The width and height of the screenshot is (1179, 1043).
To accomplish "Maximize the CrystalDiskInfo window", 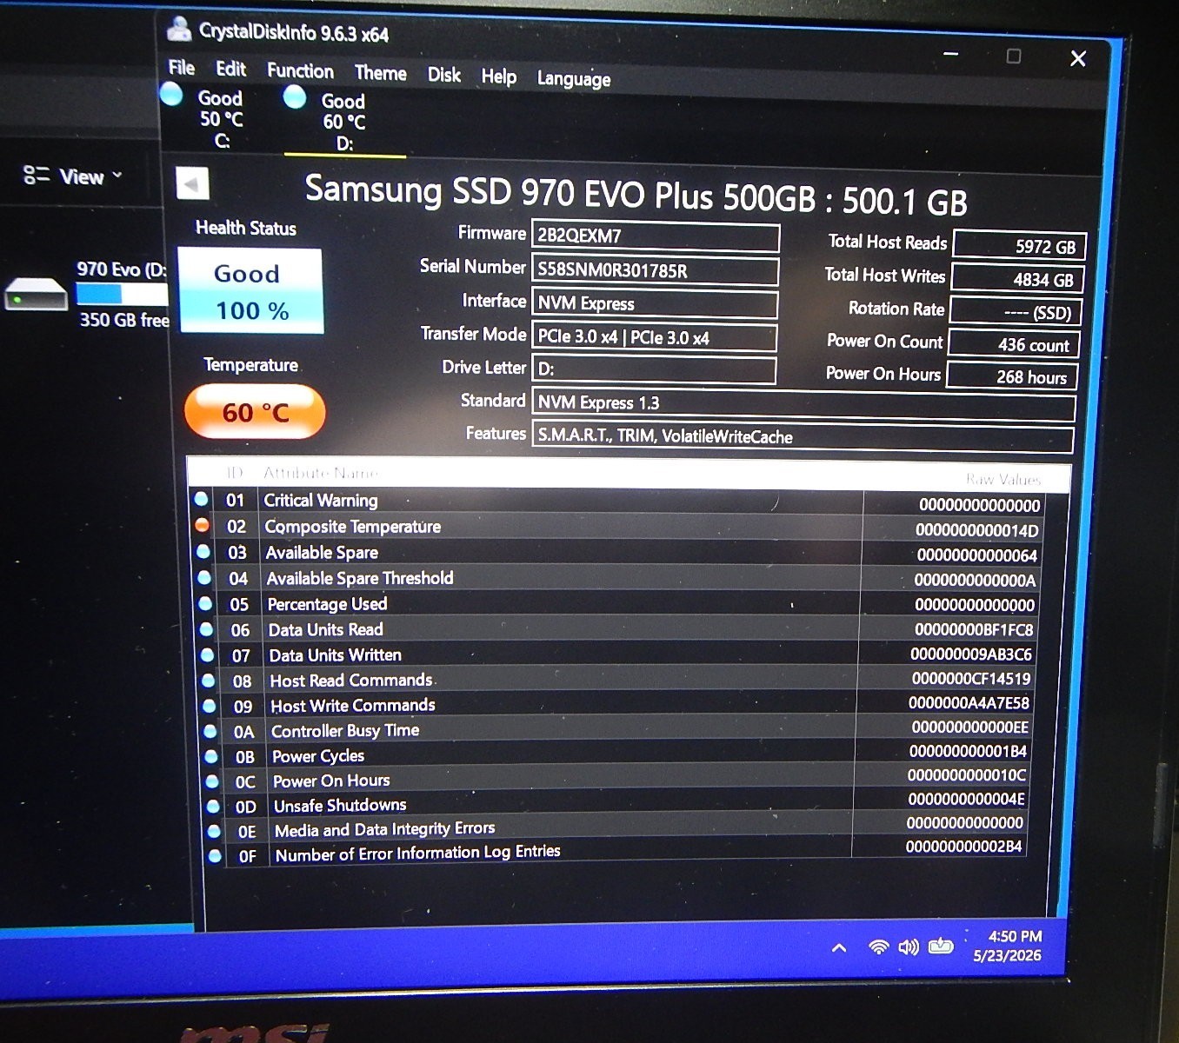I will coord(1013,56).
